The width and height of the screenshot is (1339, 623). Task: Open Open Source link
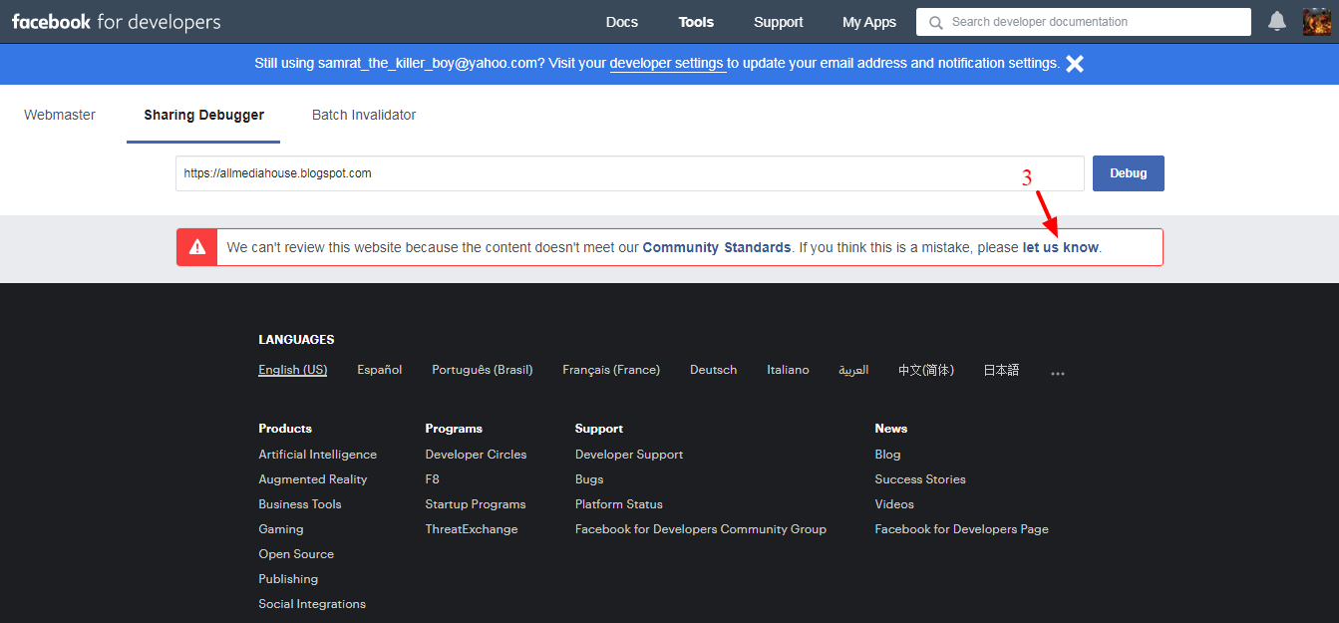296,554
